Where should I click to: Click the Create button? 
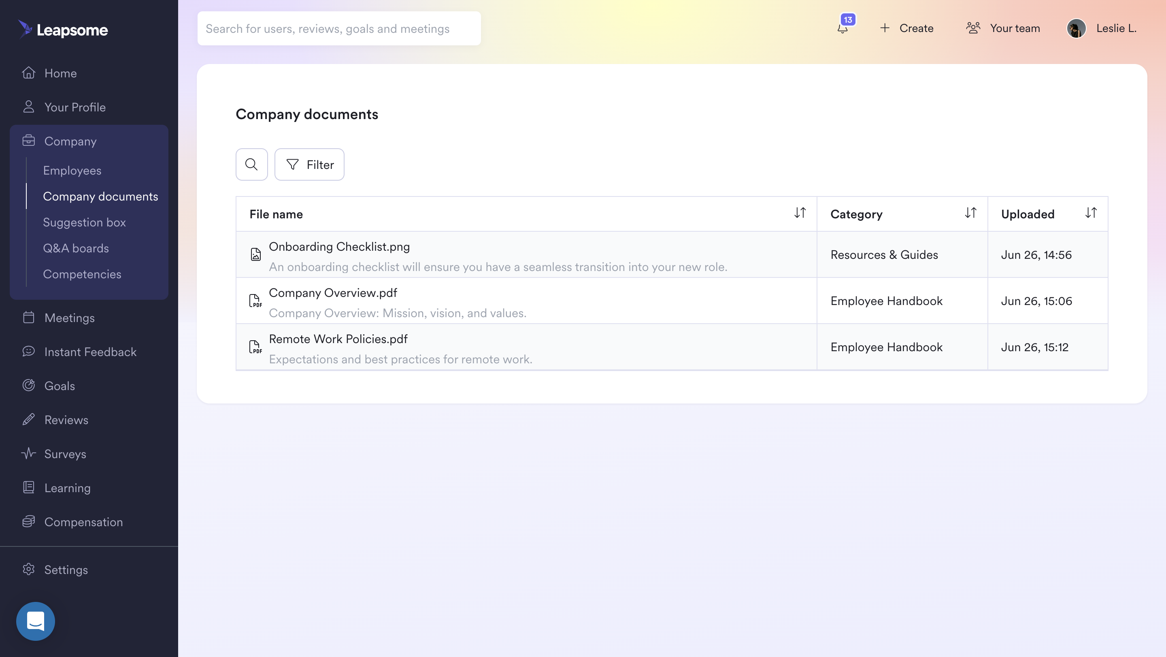[x=906, y=28]
